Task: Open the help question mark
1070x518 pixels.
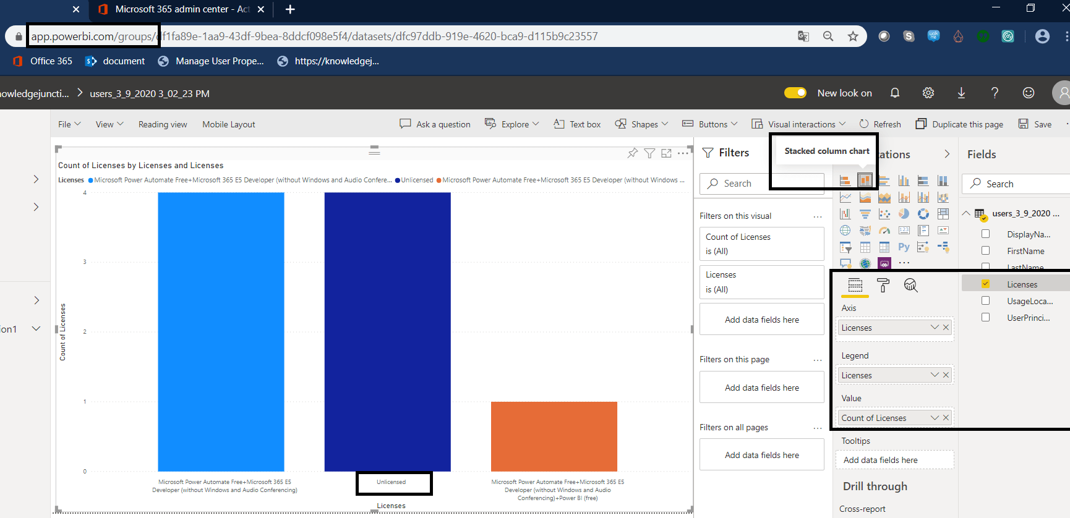Action: pos(995,93)
